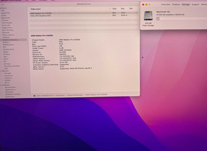Screen dimensions: 207x151
Task: Select Storage tab in About This Mac
Action: tap(186, 4)
